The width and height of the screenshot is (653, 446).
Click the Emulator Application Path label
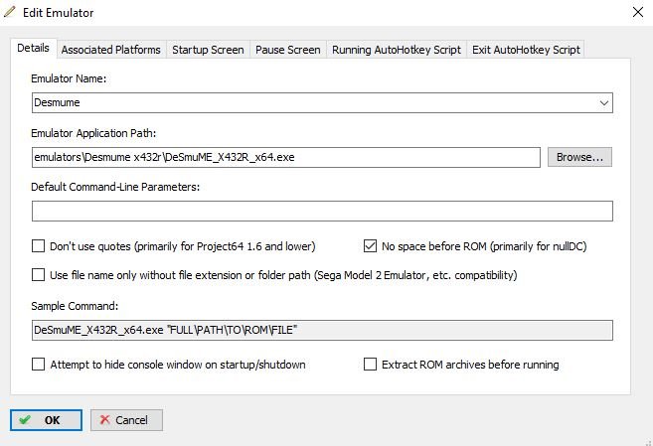click(x=93, y=133)
